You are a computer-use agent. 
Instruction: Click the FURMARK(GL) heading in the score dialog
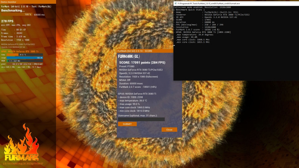129,56
